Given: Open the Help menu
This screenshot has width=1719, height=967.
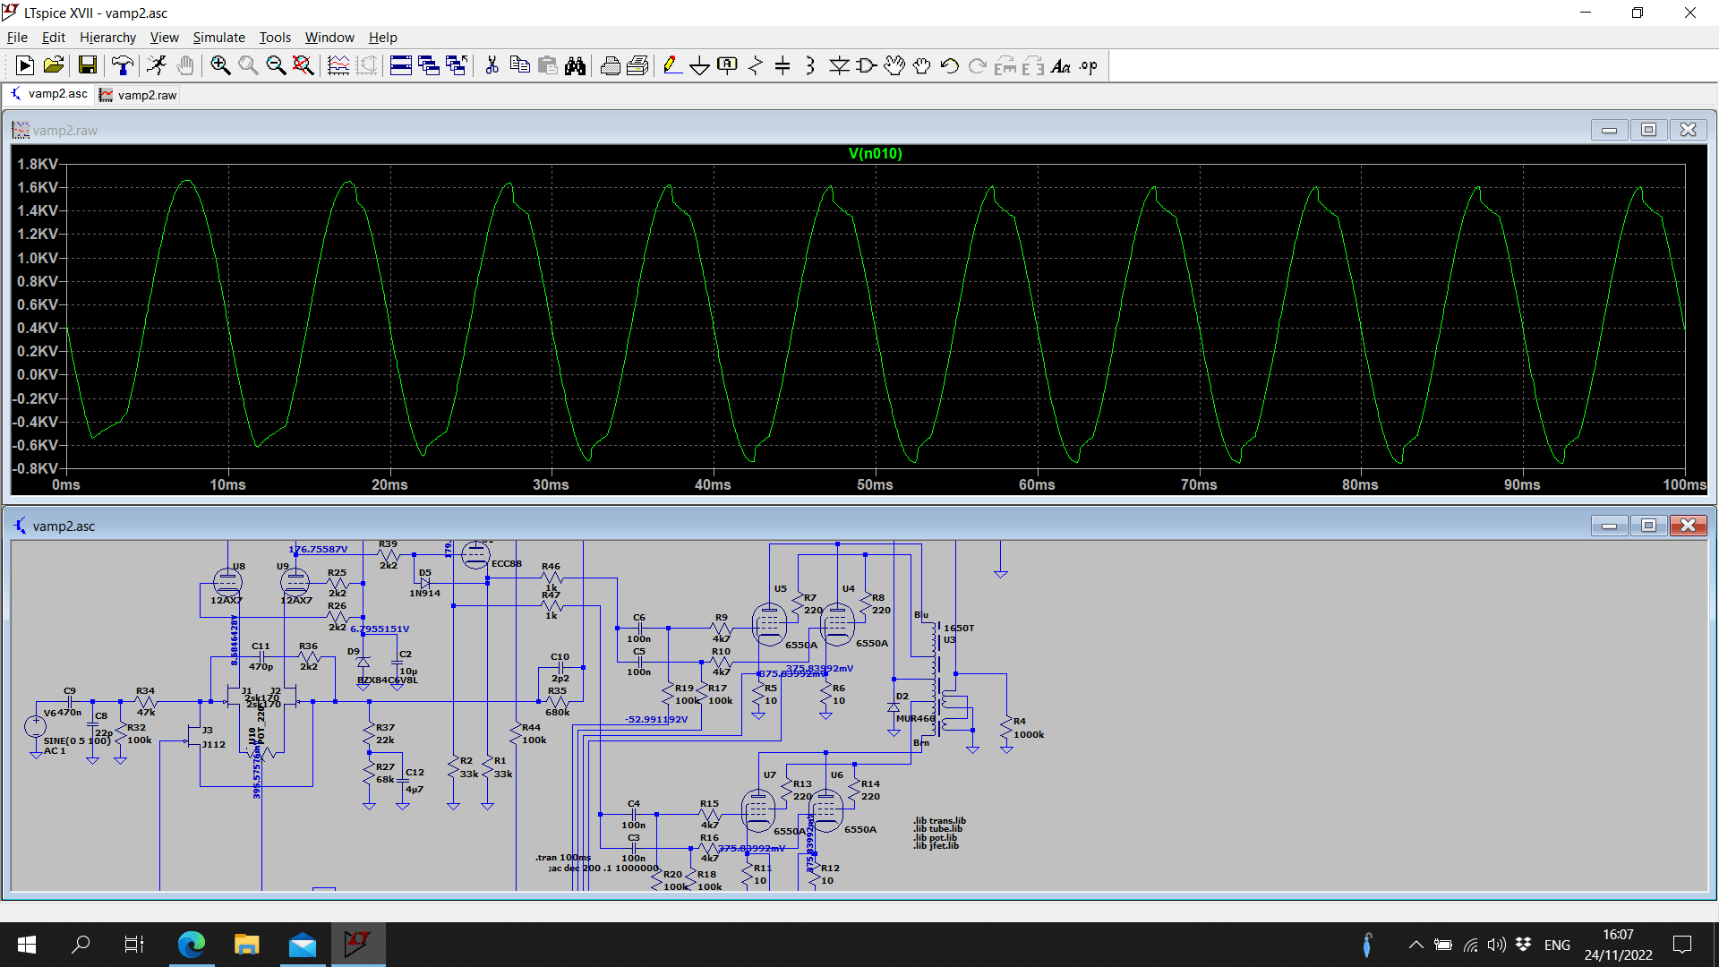Looking at the screenshot, I should pyautogui.click(x=382, y=37).
